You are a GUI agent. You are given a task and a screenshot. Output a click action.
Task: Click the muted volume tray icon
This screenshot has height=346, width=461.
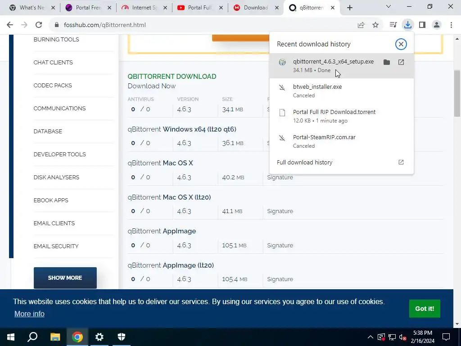403,337
